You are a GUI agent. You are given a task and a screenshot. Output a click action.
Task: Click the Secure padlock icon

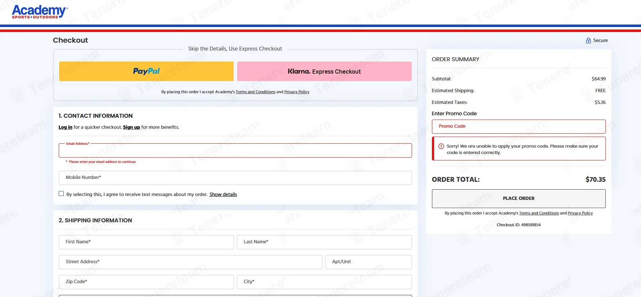588,41
